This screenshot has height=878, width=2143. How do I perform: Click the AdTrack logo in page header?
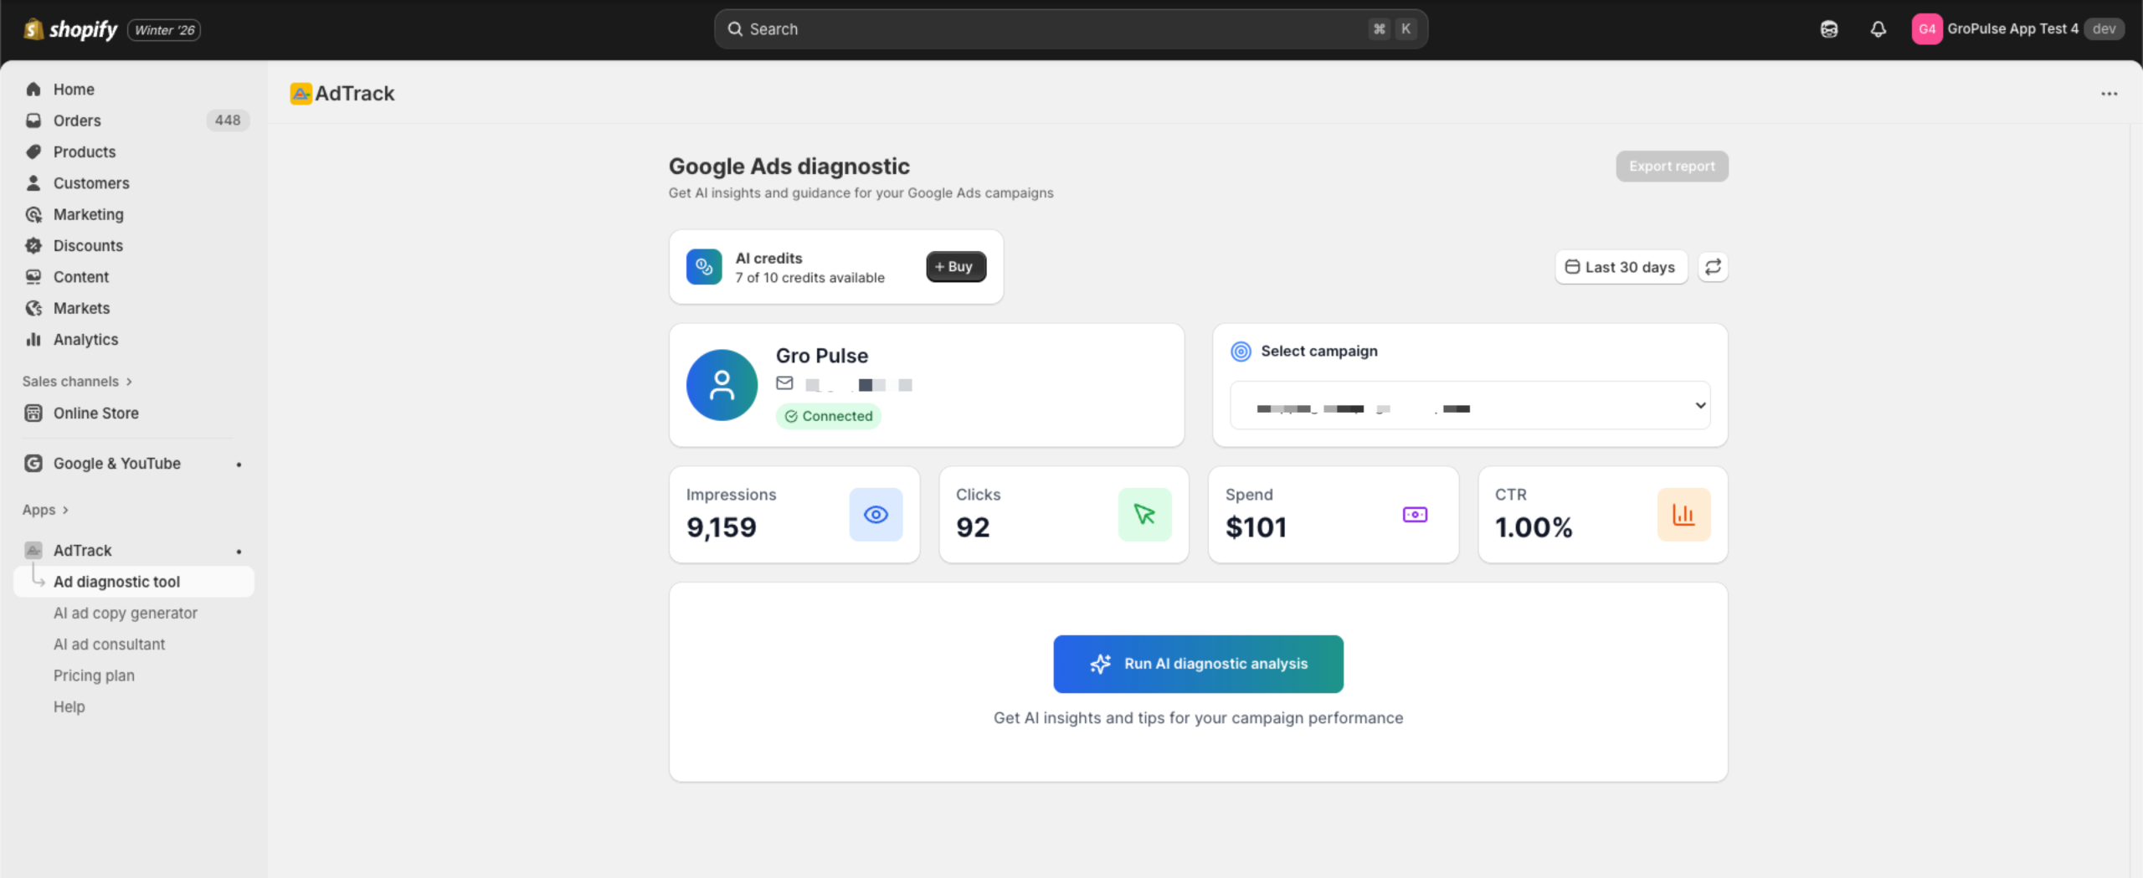(x=301, y=94)
